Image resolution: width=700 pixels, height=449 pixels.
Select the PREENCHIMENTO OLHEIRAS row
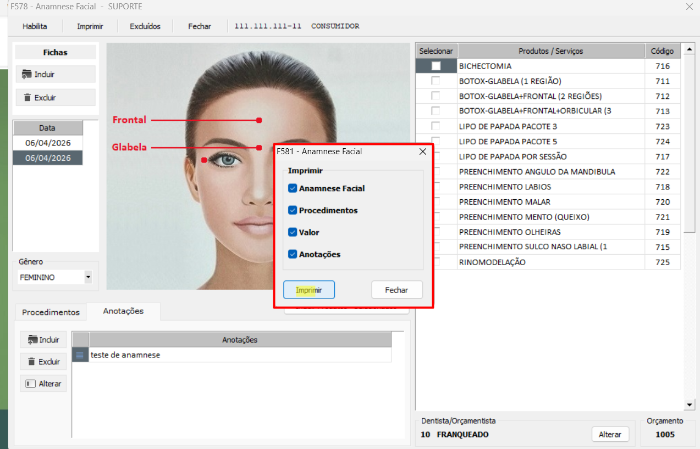[550, 232]
